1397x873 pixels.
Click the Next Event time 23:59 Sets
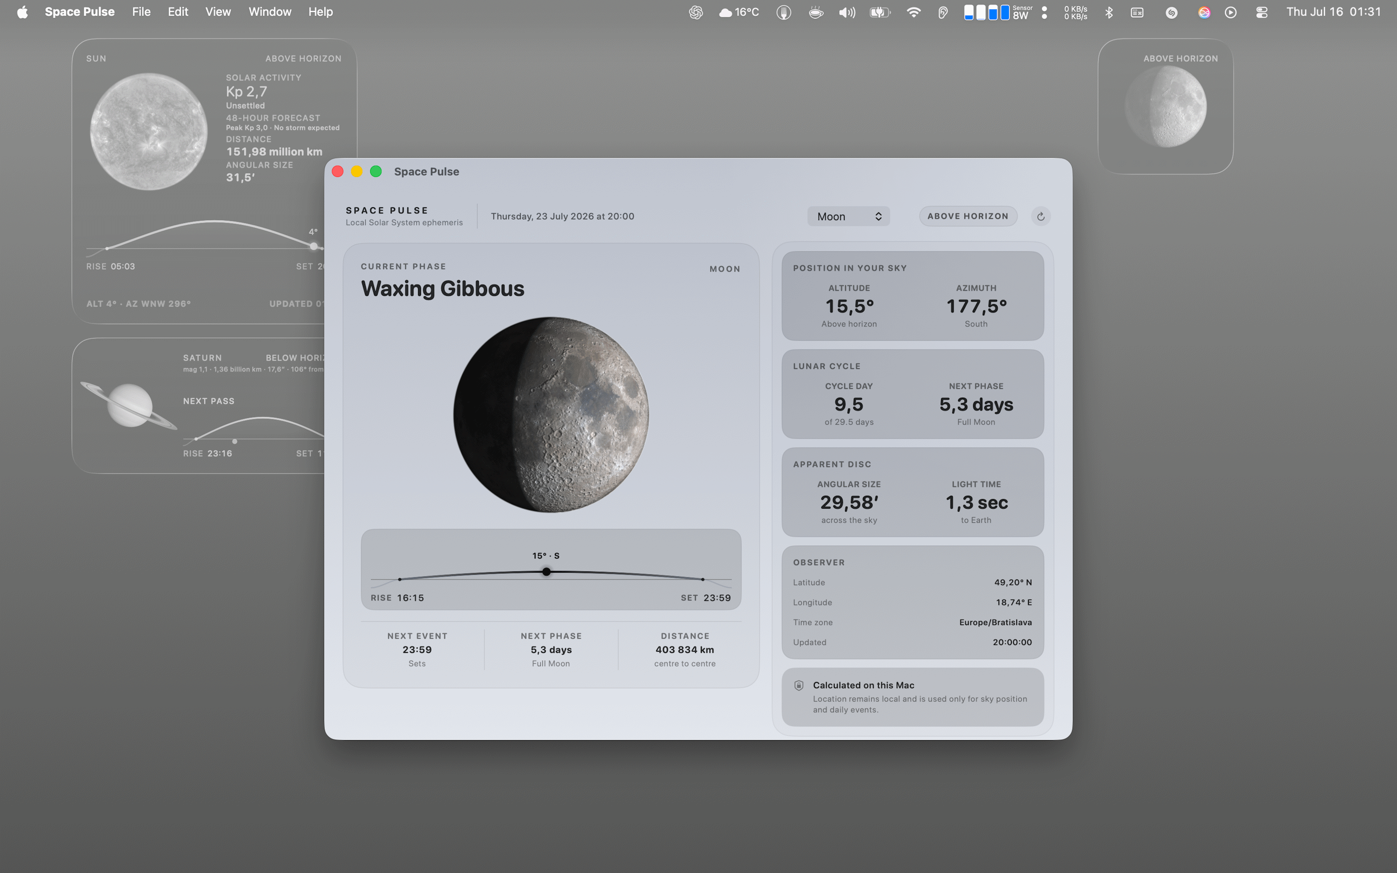417,649
